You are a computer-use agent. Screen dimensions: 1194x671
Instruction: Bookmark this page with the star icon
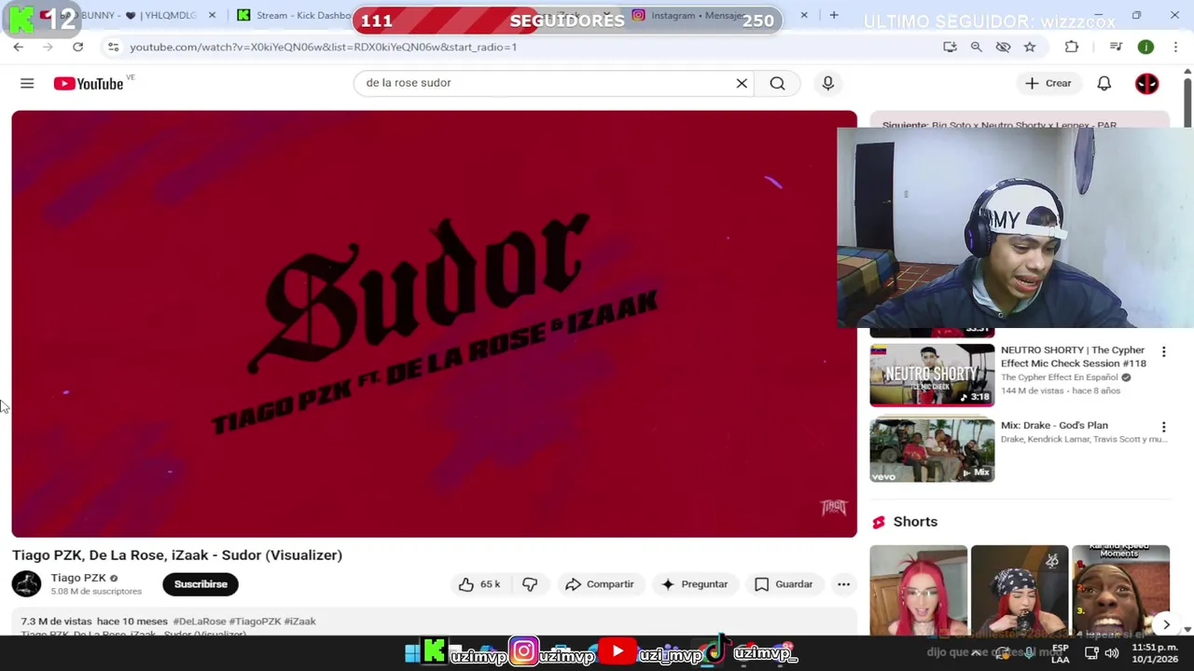coord(1030,47)
